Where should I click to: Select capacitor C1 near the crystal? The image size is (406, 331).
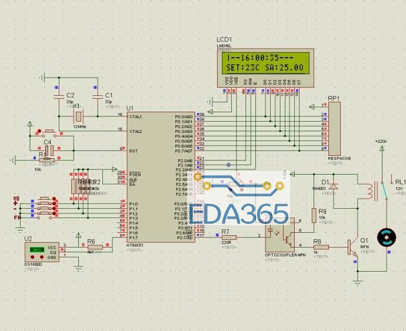coord(98,95)
